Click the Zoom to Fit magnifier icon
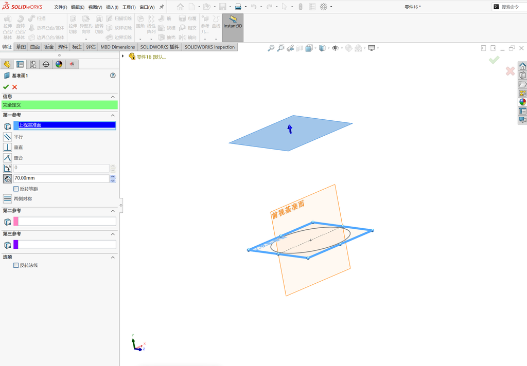Viewport: 527px width, 366px height. [x=271, y=48]
